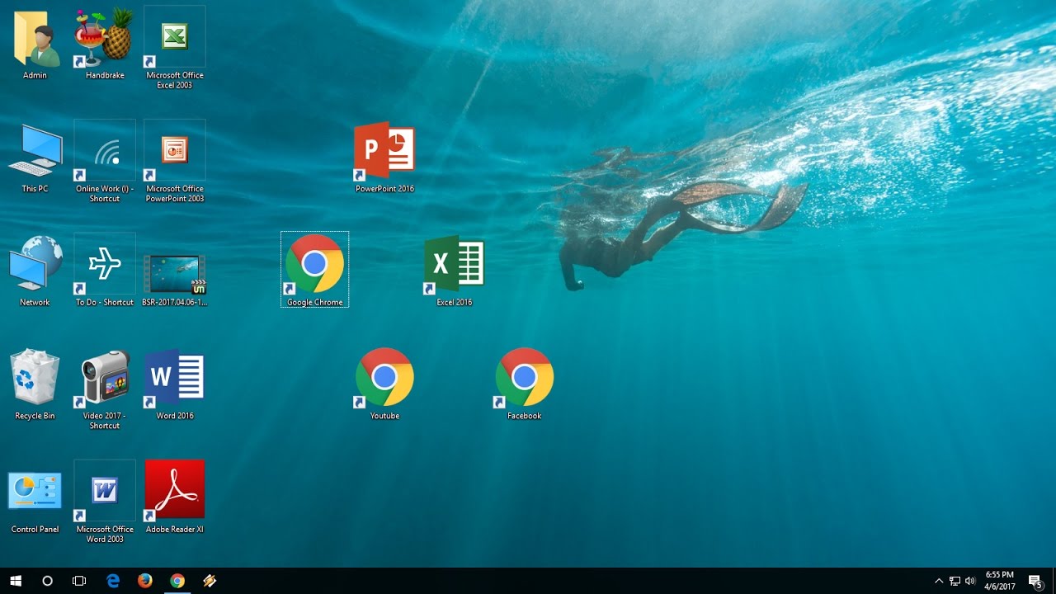Select the BSR-2017.04.06 video file
Viewport: 1056px width, 594px height.
point(175,279)
